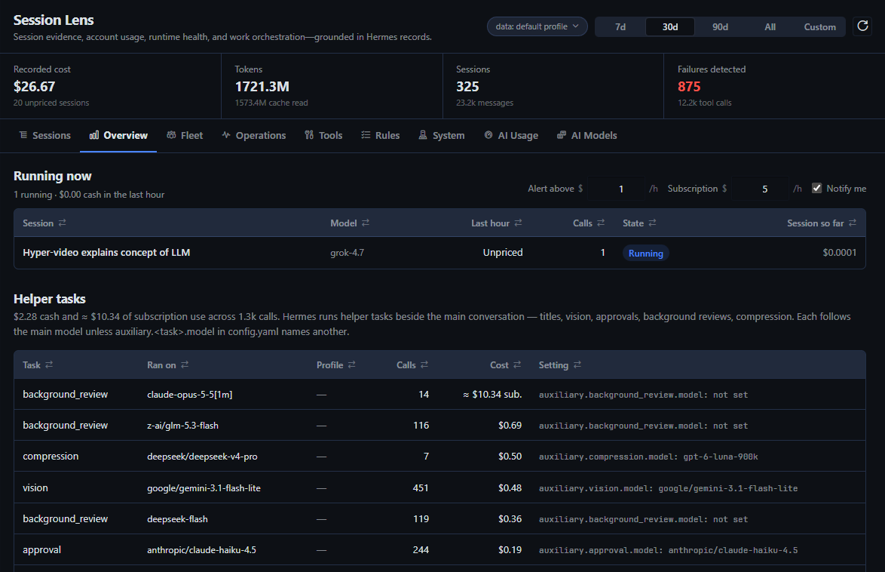
Task: Click the Tokens 1721.3M value
Action: pos(262,87)
